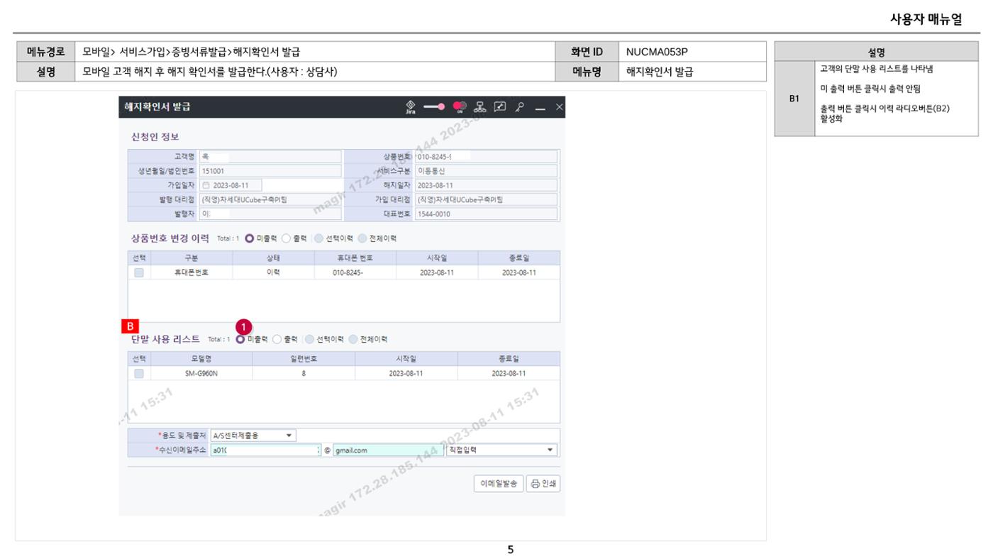Open the calendar icon in 가입일자 field

click(206, 185)
